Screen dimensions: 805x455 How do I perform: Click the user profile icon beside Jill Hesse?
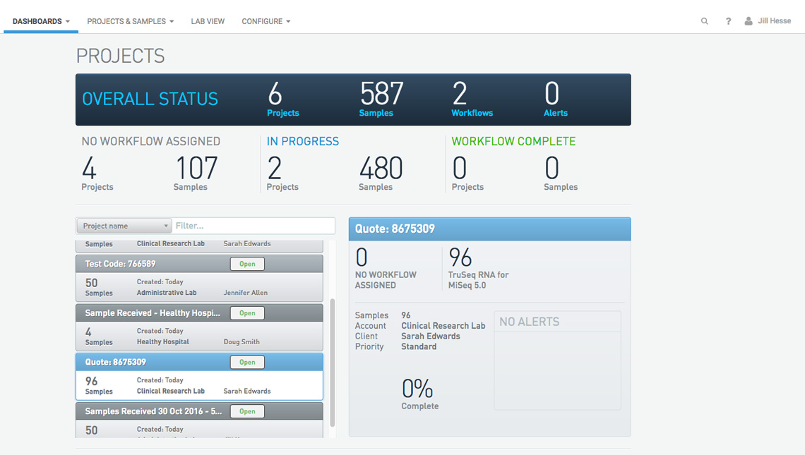tap(749, 21)
